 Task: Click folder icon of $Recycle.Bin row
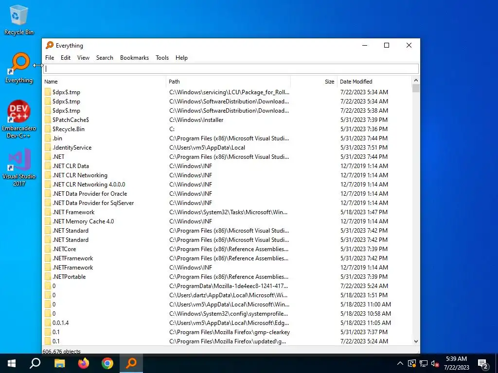pyautogui.click(x=48, y=129)
